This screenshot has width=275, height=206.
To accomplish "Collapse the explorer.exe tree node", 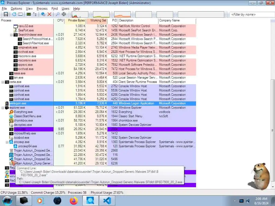I will coord(3,108).
